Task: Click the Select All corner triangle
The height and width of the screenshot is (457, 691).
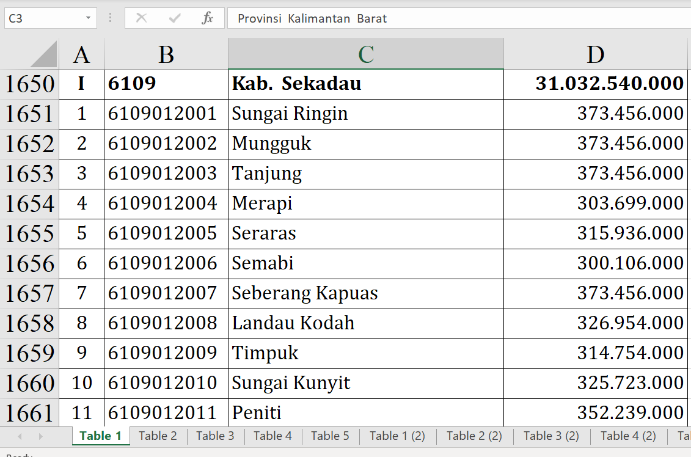Action: [44, 54]
